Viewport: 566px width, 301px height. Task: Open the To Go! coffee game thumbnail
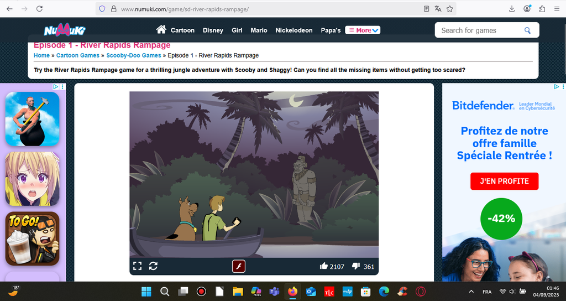[x=33, y=239]
